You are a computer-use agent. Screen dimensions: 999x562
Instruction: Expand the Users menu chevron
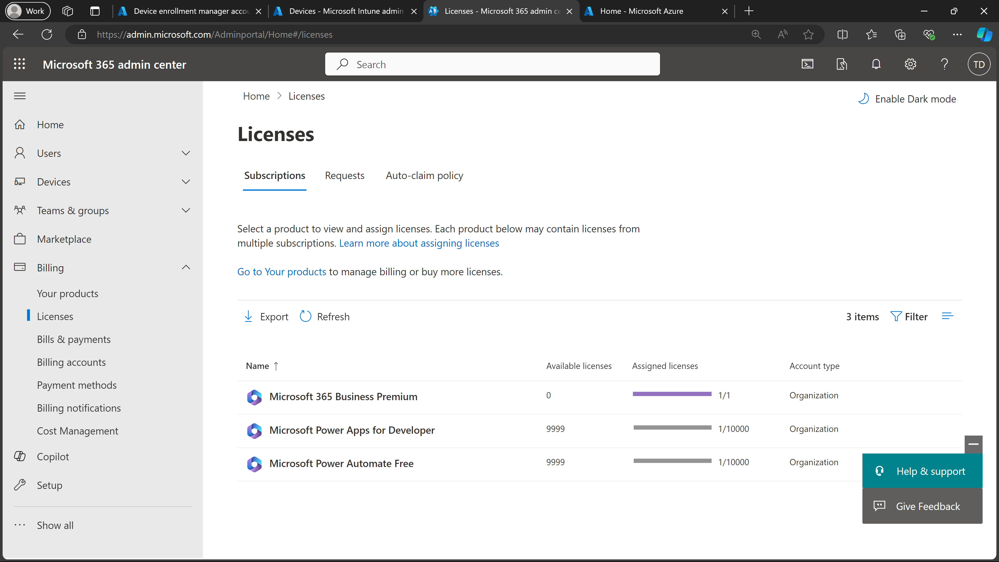[186, 153]
